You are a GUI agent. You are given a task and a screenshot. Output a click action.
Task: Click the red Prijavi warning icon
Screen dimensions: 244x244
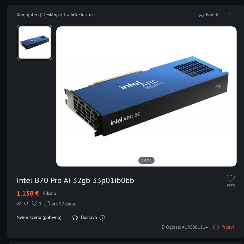pyautogui.click(x=216, y=227)
